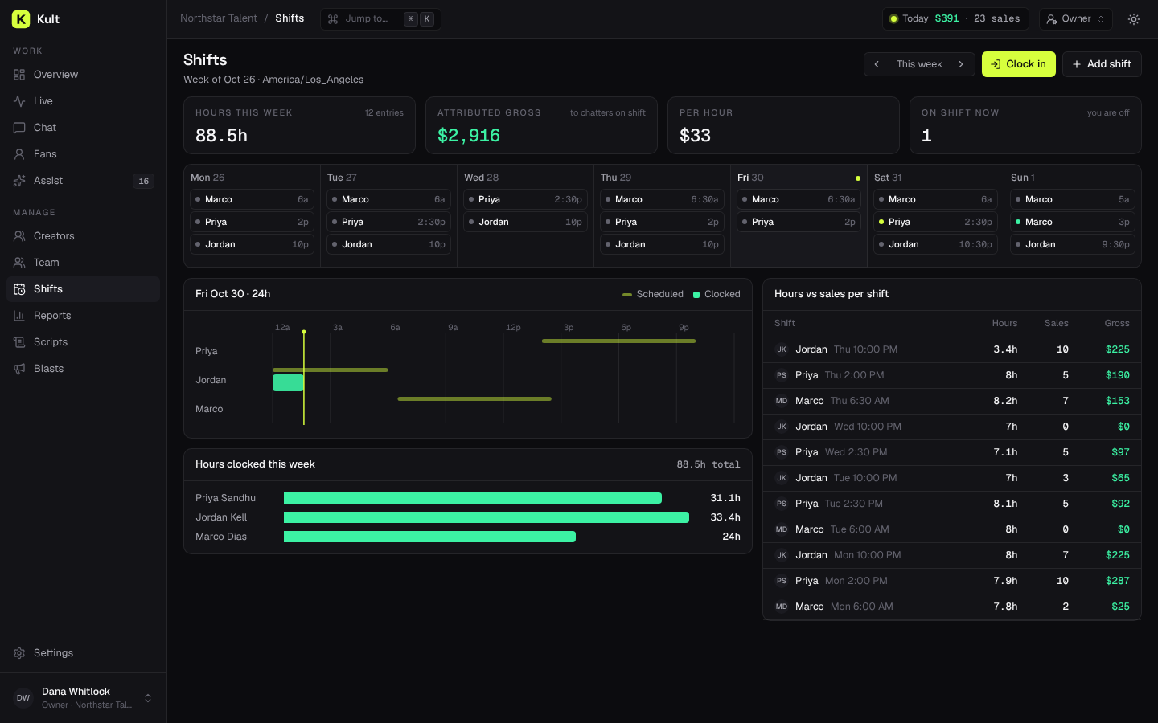Open Priya's Sat 31 2:30p shift

pos(936,222)
